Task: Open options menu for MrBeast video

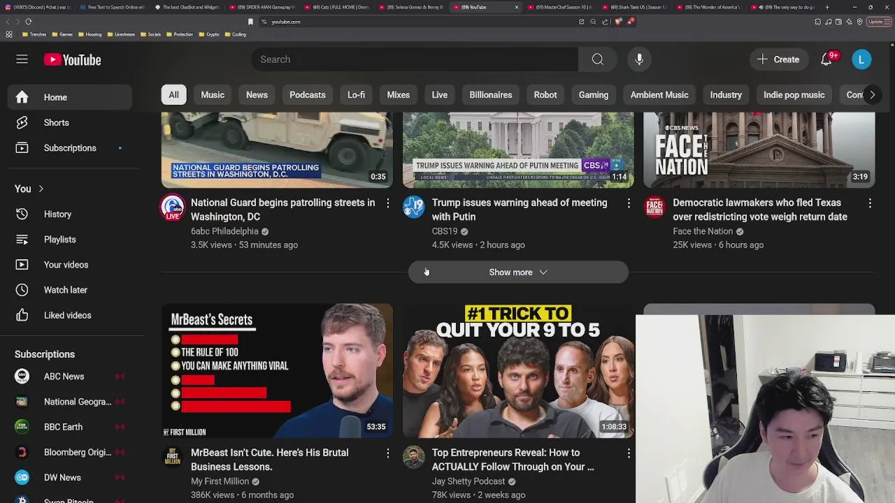Action: [387, 453]
